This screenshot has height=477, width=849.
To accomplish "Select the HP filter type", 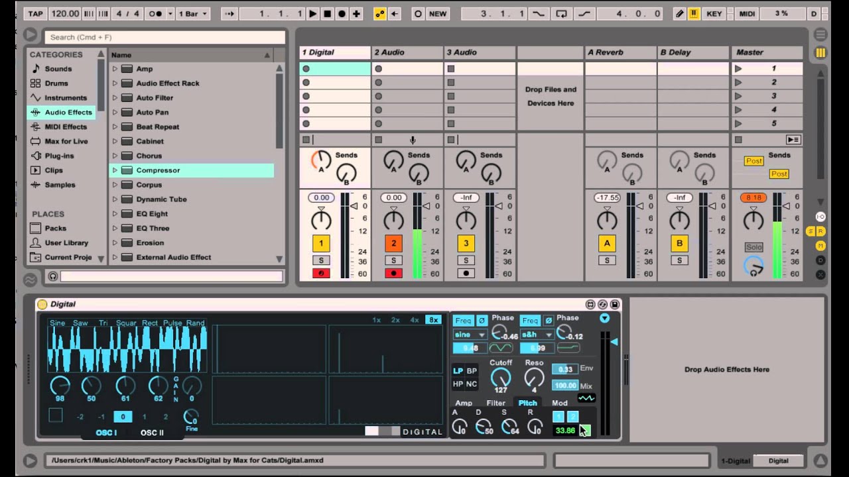I will [x=458, y=384].
